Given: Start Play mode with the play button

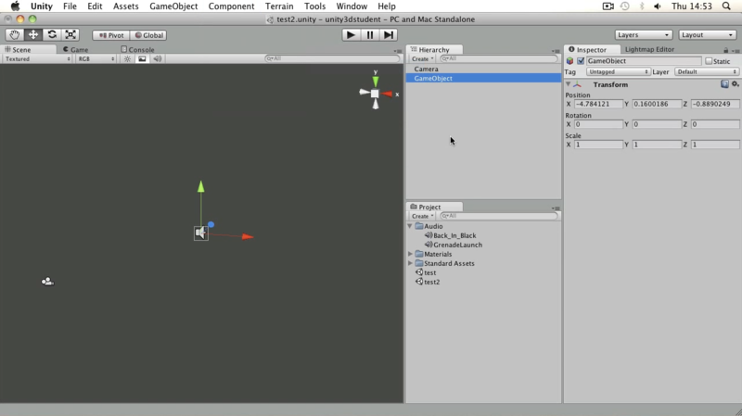Looking at the screenshot, I should [351, 35].
